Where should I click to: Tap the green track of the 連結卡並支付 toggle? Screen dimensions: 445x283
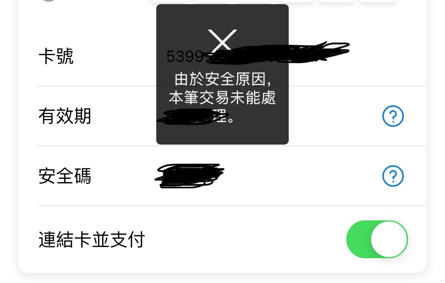coord(358,239)
